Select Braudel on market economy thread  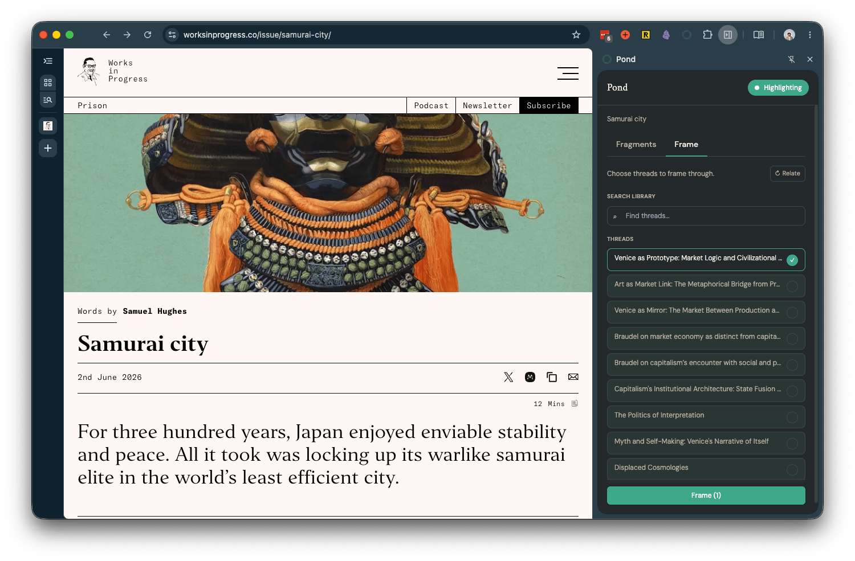tap(706, 338)
